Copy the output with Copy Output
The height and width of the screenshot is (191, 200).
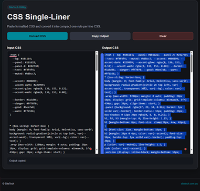100,36
